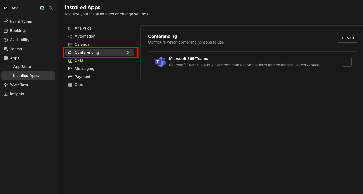Switch to the Calendar apps category
Image resolution: width=363 pixels, height=194 pixels.
point(82,44)
